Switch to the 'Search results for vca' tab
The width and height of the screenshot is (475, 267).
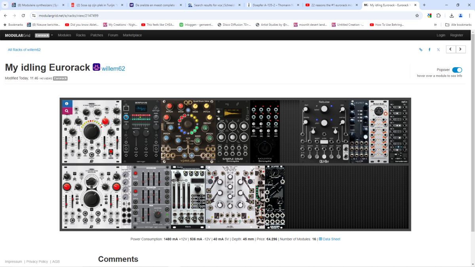click(214, 5)
